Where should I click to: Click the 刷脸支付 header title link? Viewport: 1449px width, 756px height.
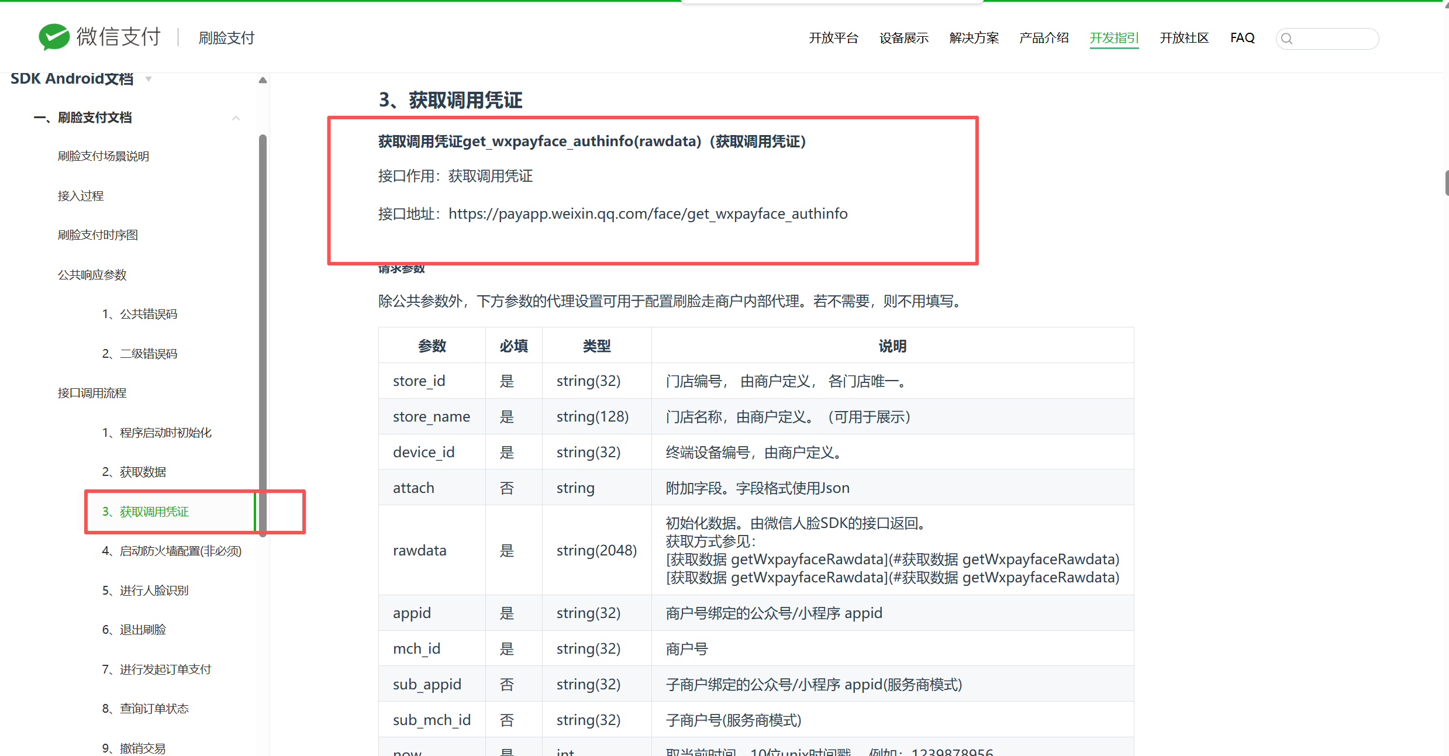(226, 38)
